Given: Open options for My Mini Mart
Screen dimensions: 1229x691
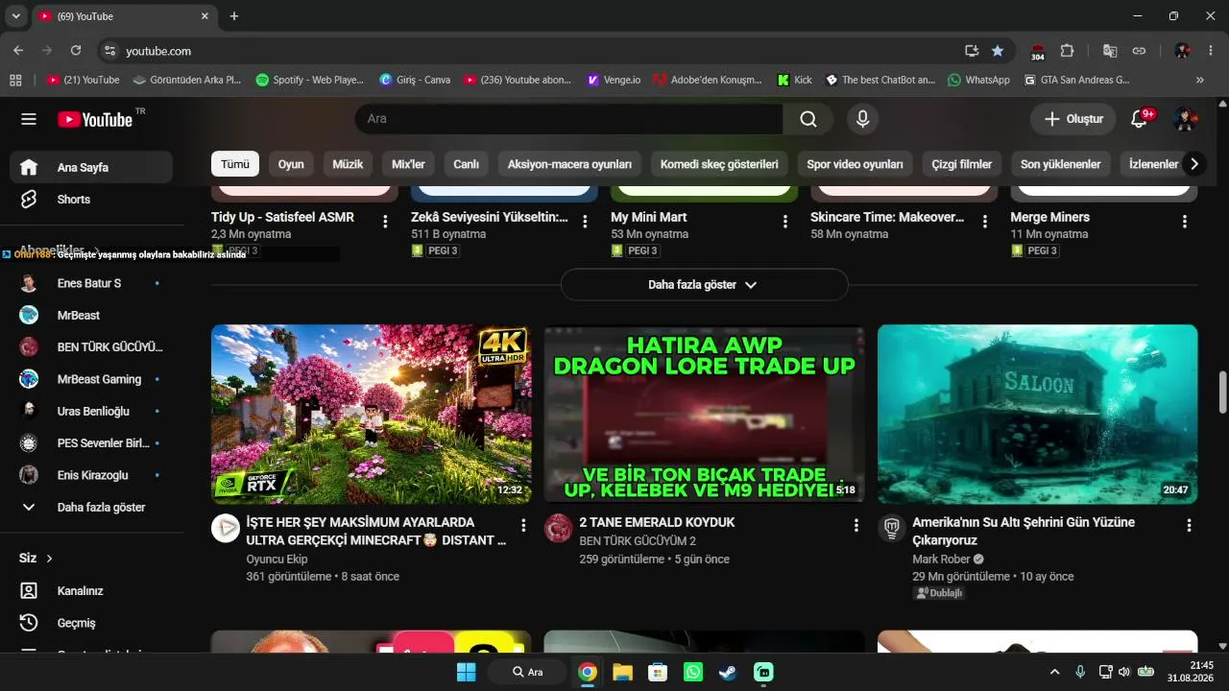Looking at the screenshot, I should 784,222.
